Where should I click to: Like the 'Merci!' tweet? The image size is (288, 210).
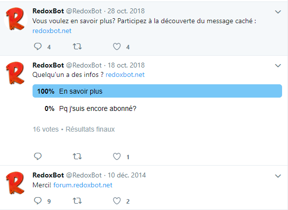click(117, 201)
